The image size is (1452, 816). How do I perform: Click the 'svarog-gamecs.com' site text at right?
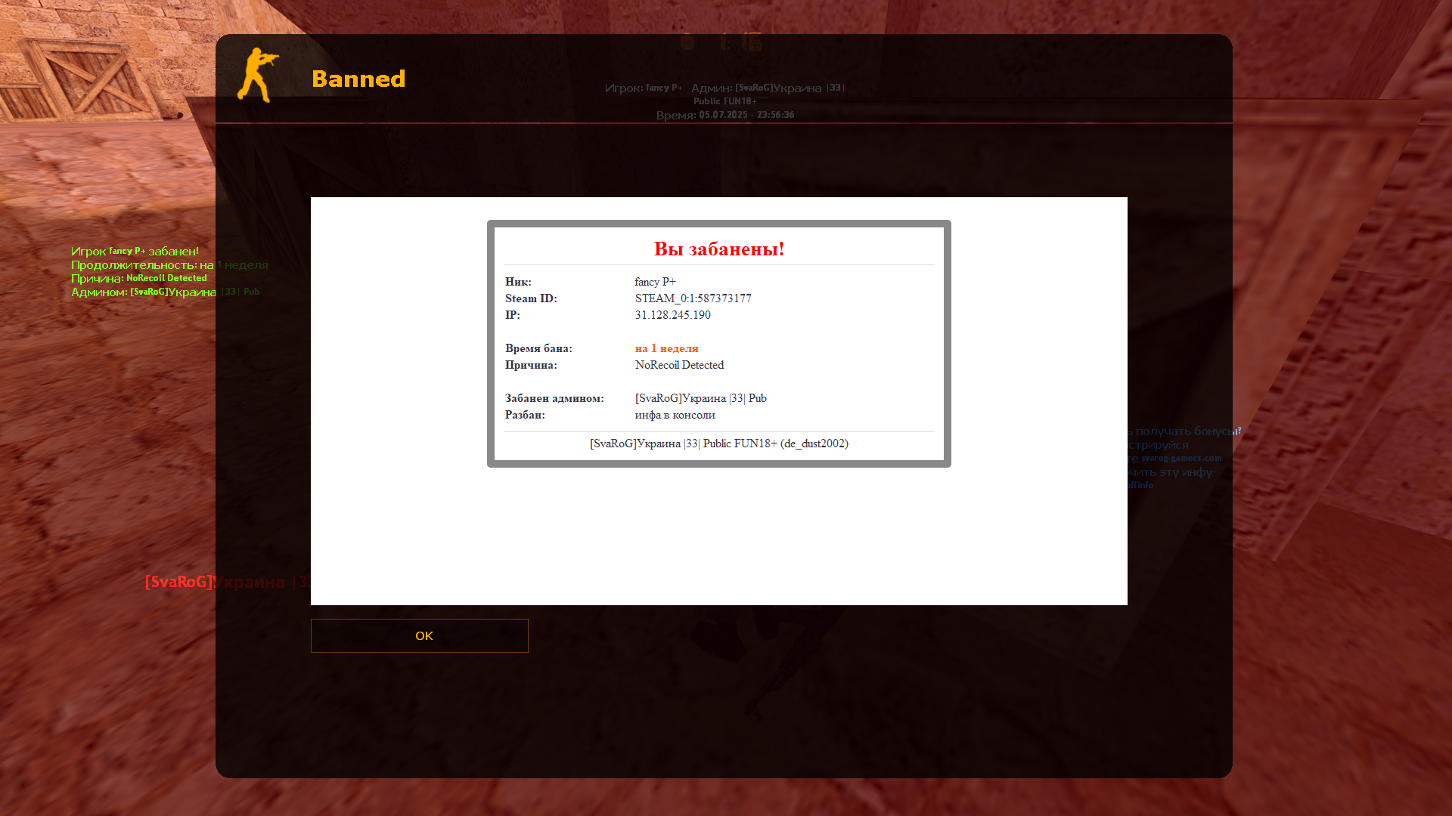coord(1181,458)
